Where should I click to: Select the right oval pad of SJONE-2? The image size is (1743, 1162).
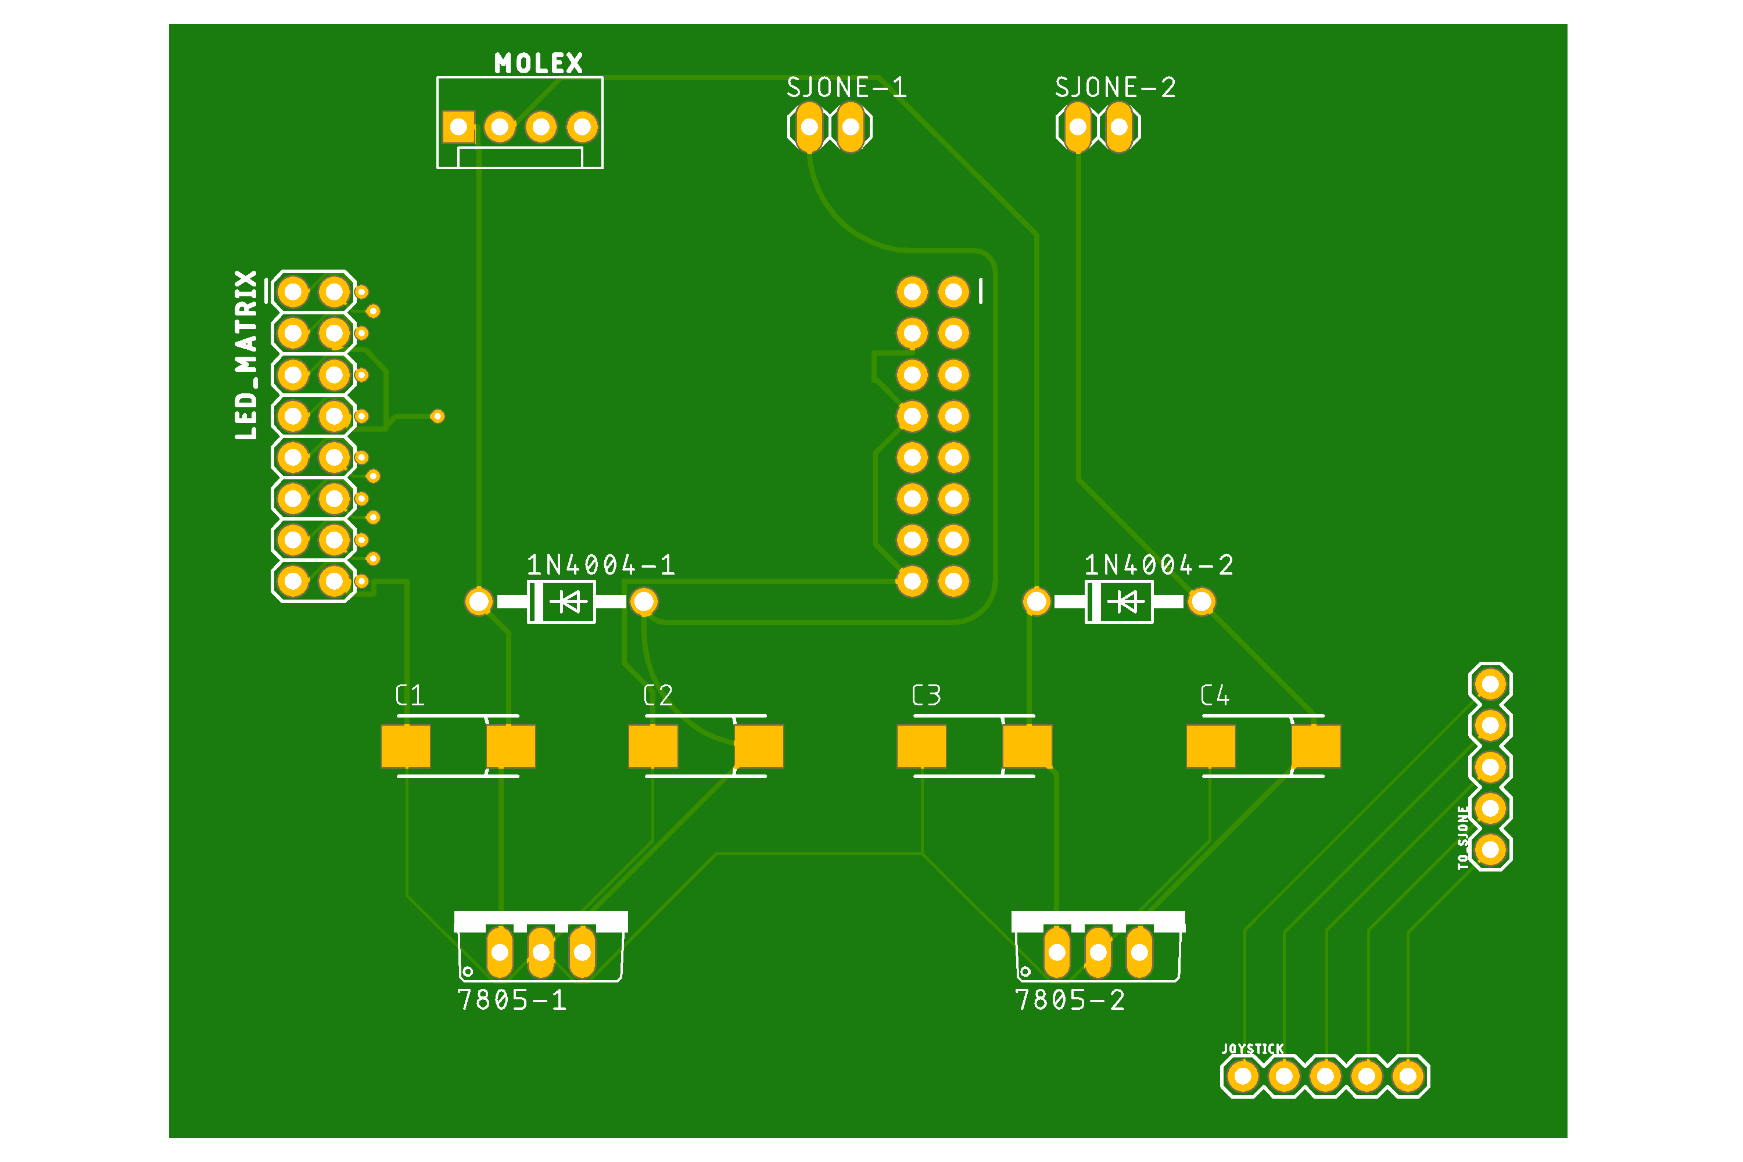tap(1119, 127)
